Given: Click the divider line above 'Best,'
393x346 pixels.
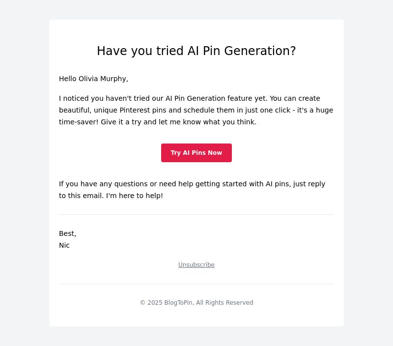Looking at the screenshot, I should (x=196, y=215).
